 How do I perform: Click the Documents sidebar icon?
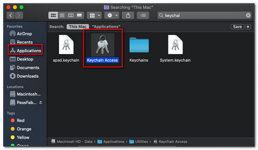[x=13, y=68]
